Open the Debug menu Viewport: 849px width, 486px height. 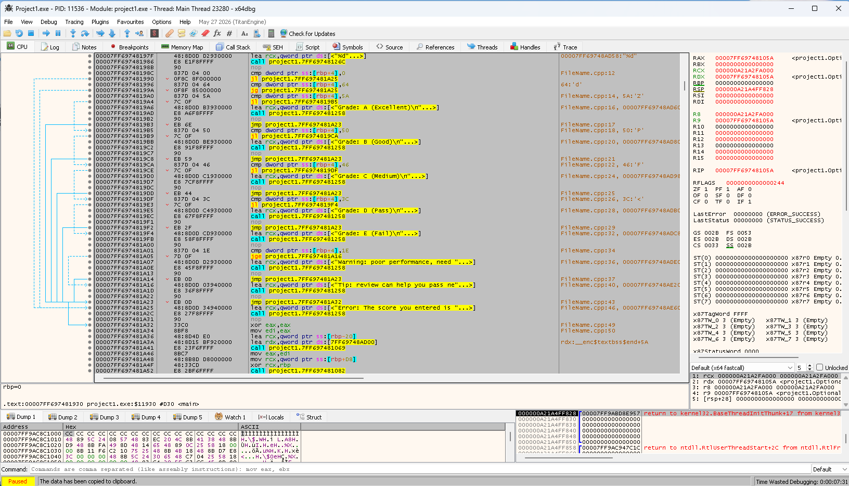(x=49, y=22)
